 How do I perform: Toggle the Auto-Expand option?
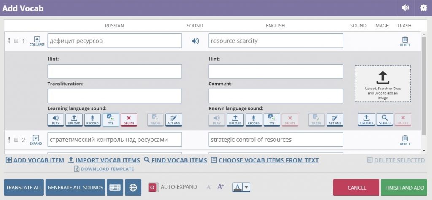point(153,187)
